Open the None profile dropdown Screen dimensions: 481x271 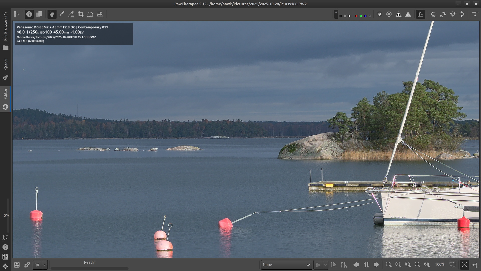pyautogui.click(x=286, y=265)
